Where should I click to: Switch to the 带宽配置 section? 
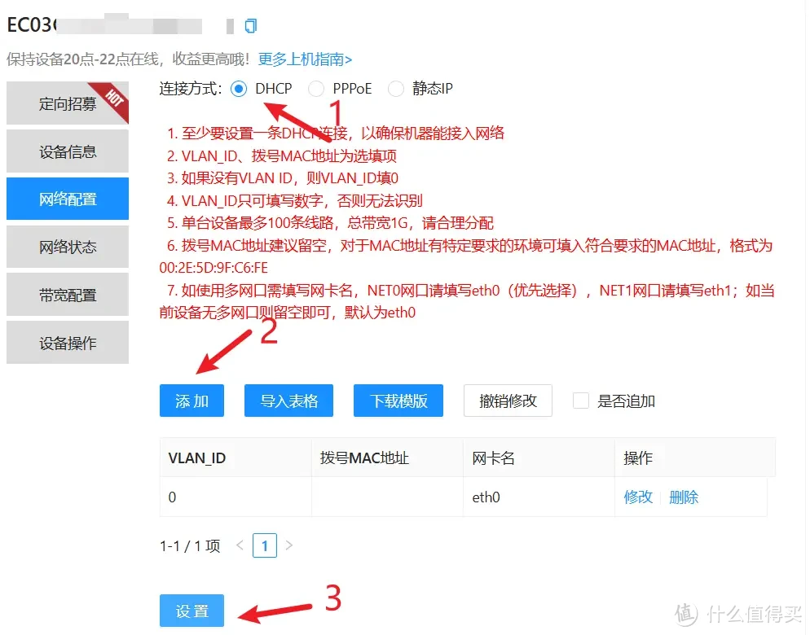pos(67,294)
